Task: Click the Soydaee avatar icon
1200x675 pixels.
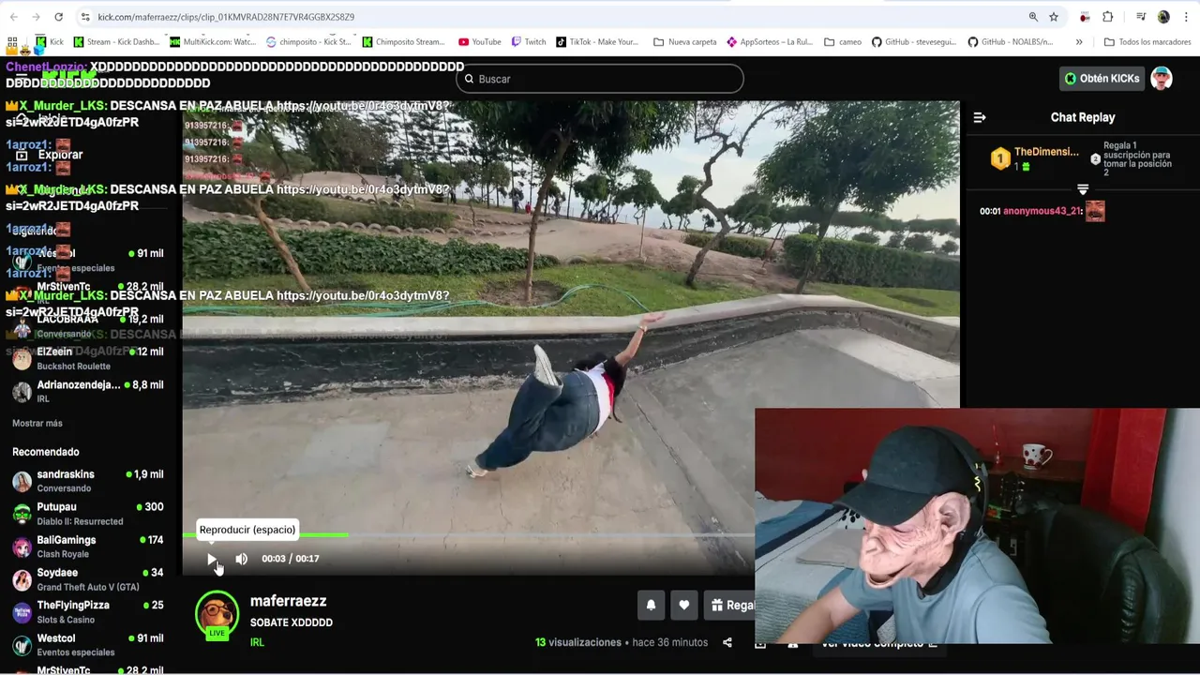Action: pos(22,580)
